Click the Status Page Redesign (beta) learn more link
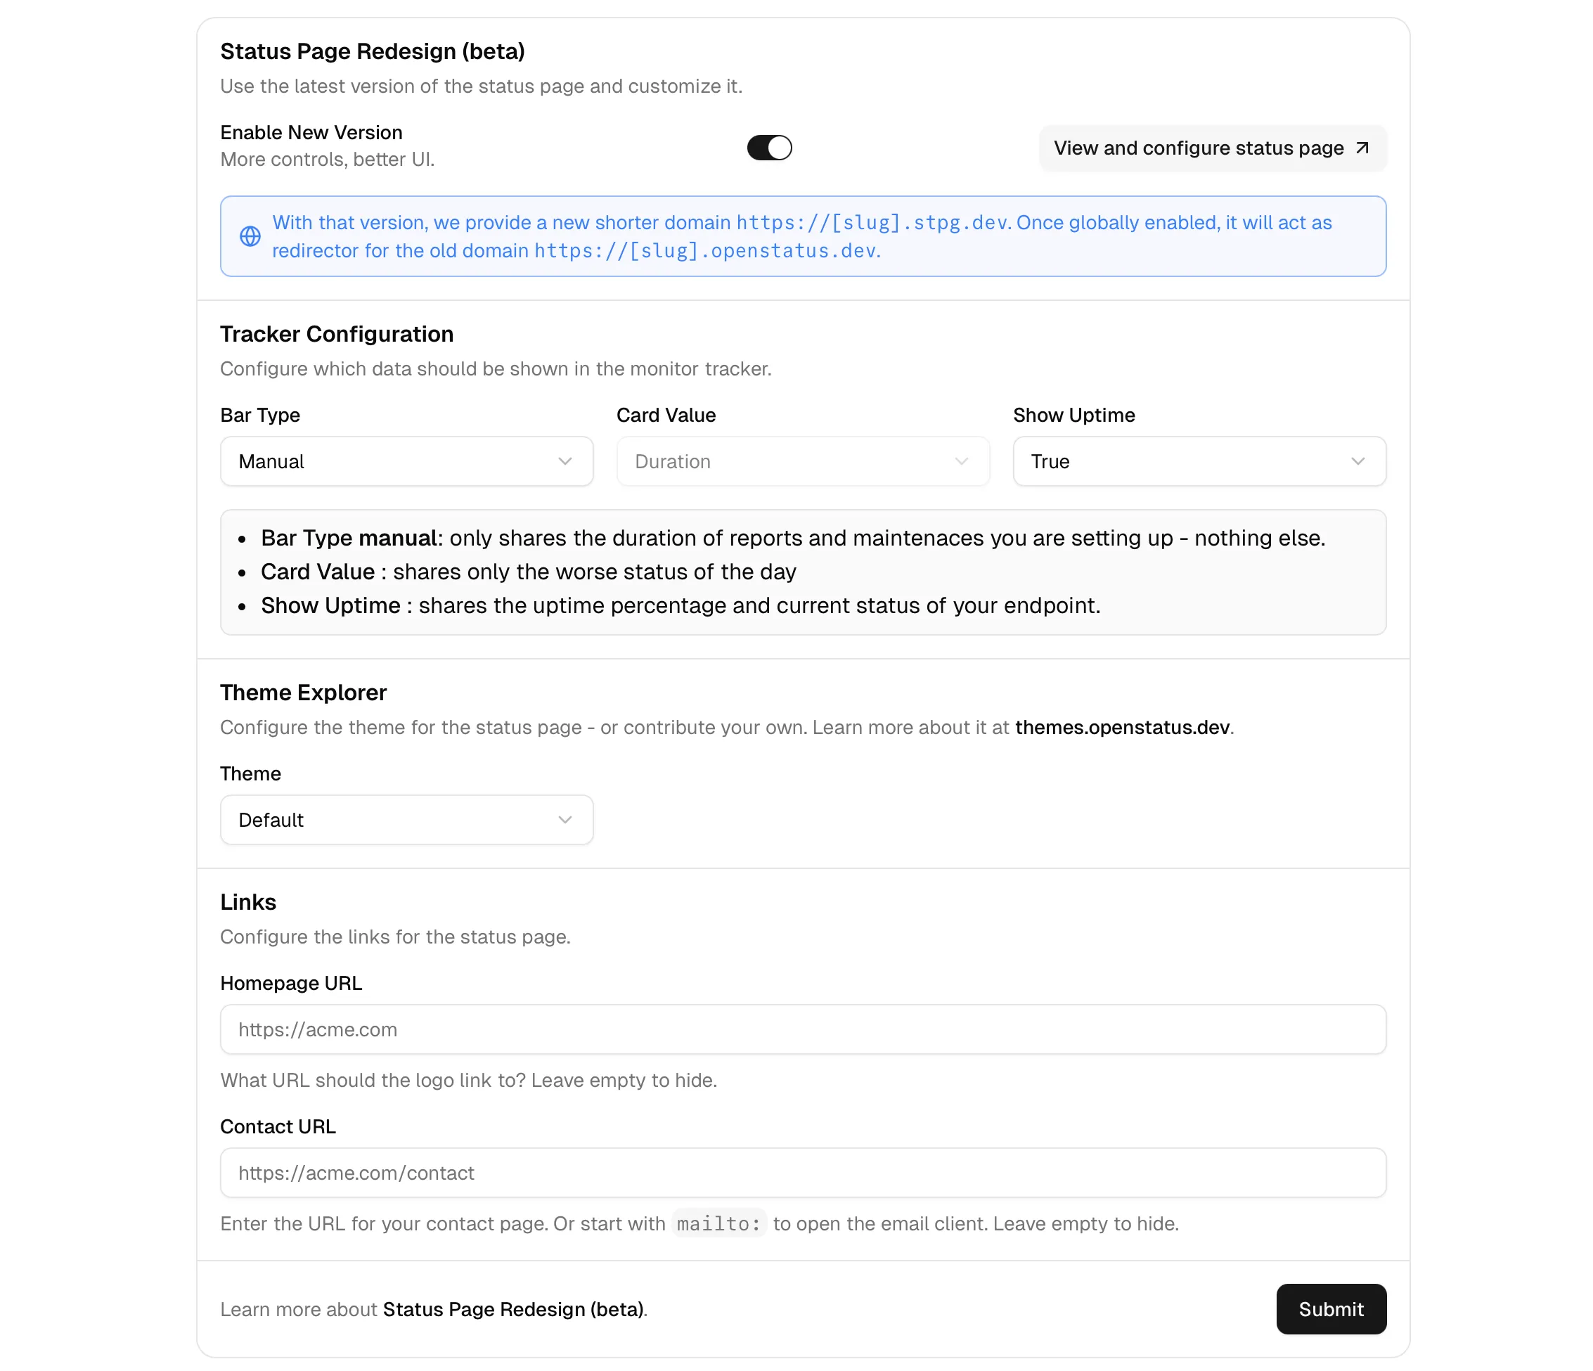 tap(514, 1308)
